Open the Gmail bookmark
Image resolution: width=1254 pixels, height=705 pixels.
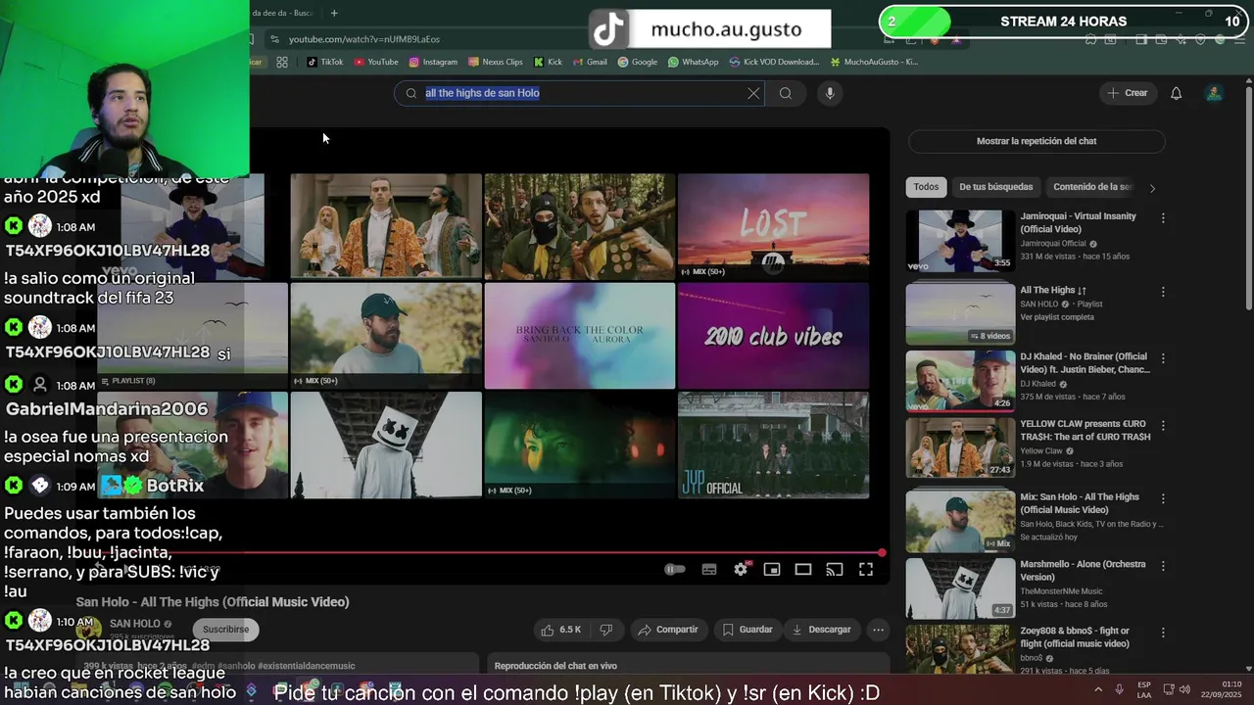pyautogui.click(x=590, y=62)
